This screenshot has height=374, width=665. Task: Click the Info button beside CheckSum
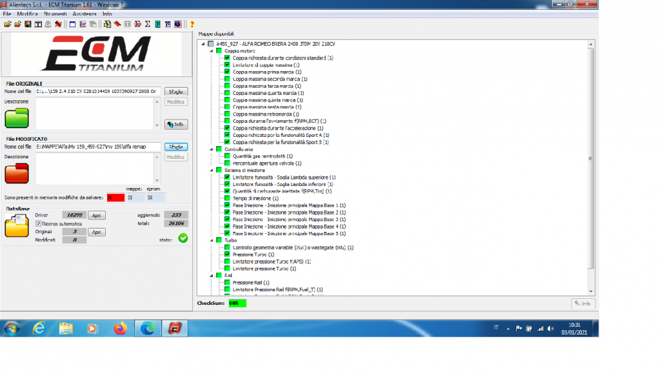point(583,304)
